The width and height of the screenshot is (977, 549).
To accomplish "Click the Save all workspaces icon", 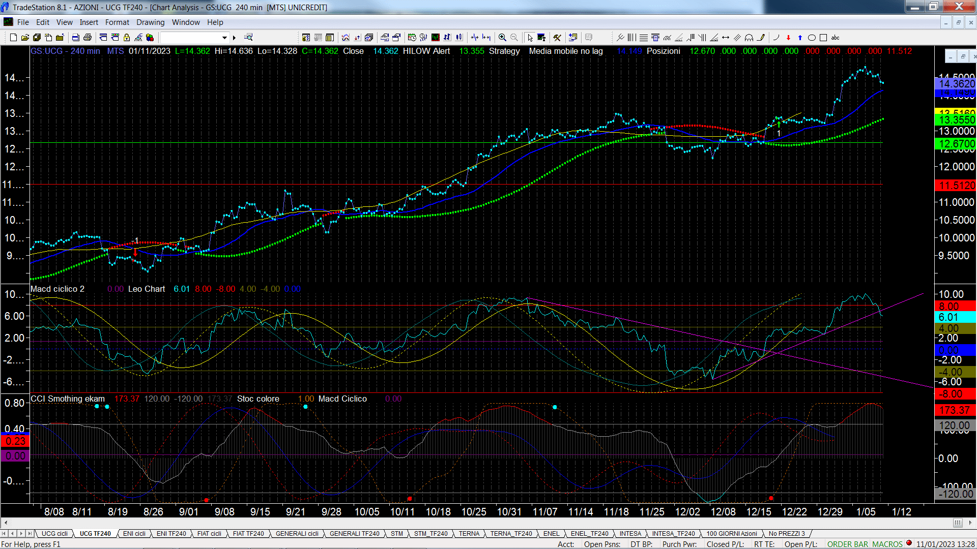I will [37, 37].
